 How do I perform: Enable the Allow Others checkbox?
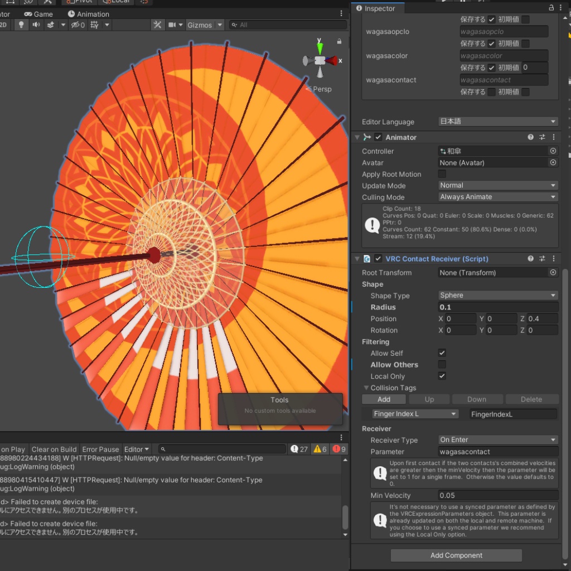point(442,365)
